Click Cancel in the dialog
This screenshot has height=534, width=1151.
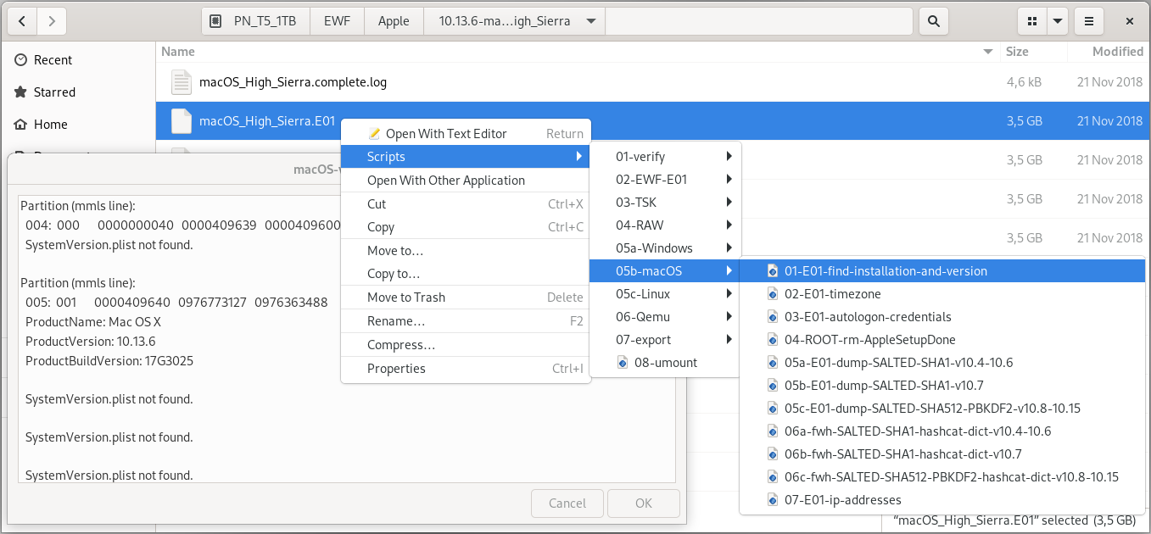(567, 503)
